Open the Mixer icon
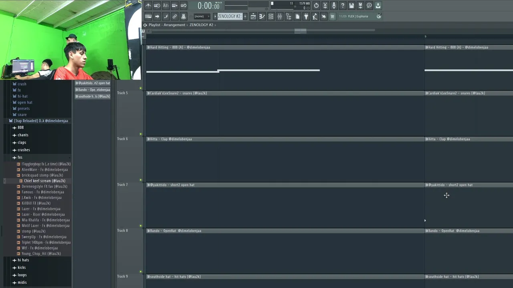 click(x=280, y=16)
